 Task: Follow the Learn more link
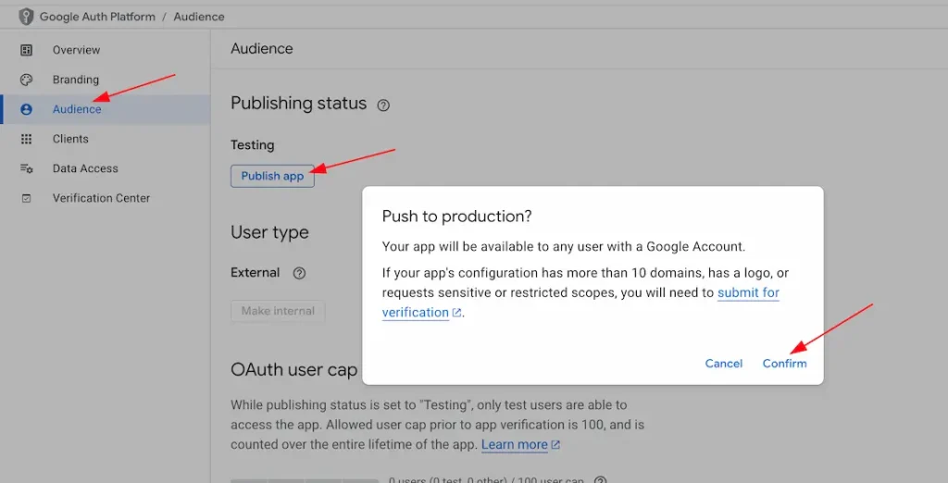(x=514, y=445)
